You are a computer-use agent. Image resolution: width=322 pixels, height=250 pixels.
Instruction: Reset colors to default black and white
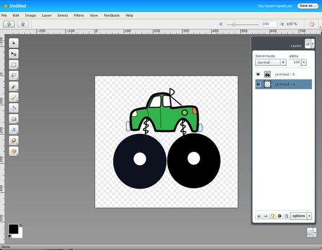(x=9, y=236)
